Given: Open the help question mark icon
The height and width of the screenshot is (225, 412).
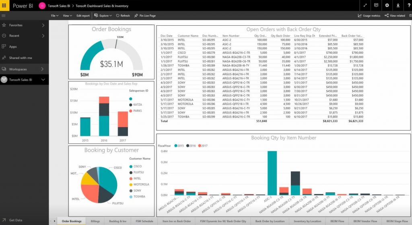Looking at the screenshot, I should 409,5.
